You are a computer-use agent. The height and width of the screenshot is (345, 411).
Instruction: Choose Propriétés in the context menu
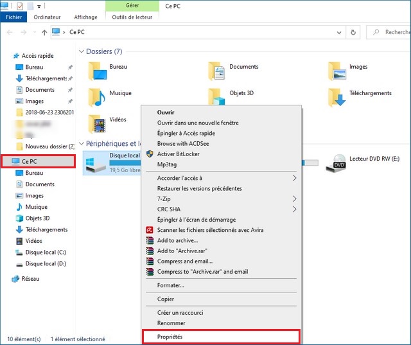click(220, 336)
